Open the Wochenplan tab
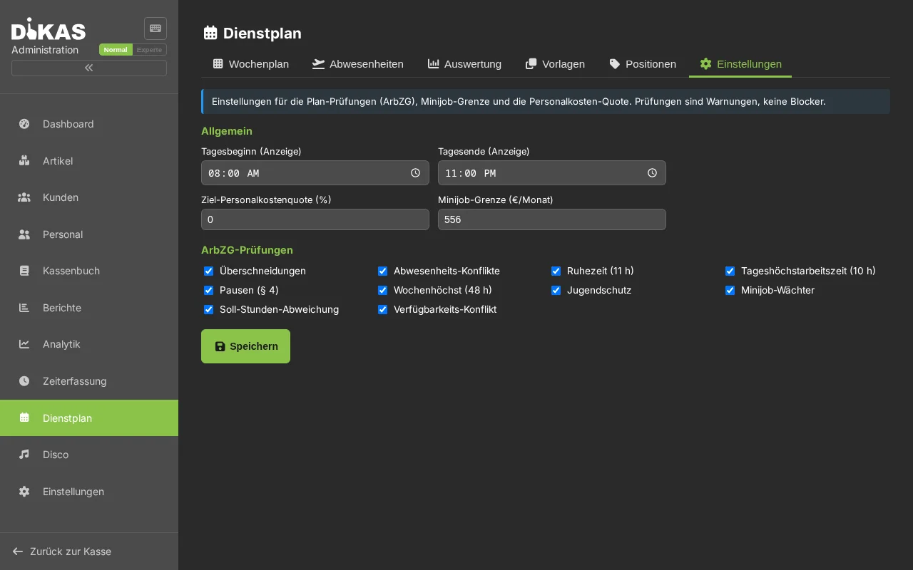The height and width of the screenshot is (570, 913). coord(251,64)
